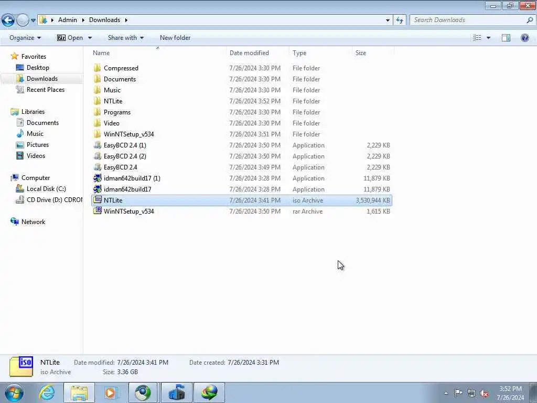The width and height of the screenshot is (537, 403).
Task: Expand the arrow after Downloads breadcrumb
Action: click(126, 20)
